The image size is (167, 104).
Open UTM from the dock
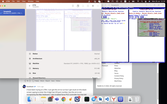pyautogui.click(x=121, y=99)
